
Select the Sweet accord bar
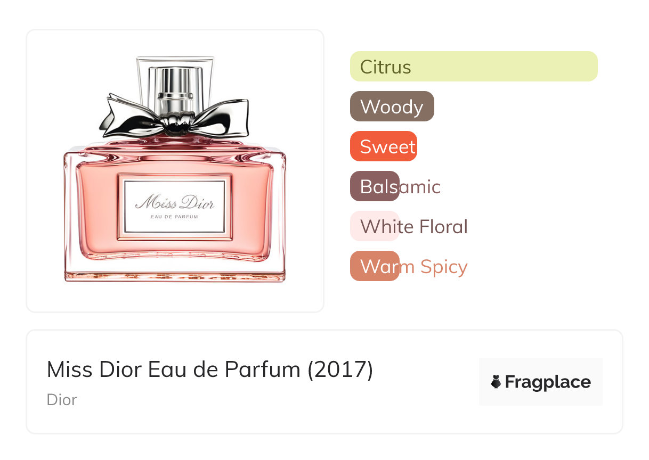384,146
